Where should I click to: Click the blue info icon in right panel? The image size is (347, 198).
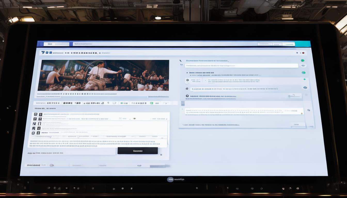coord(305,88)
